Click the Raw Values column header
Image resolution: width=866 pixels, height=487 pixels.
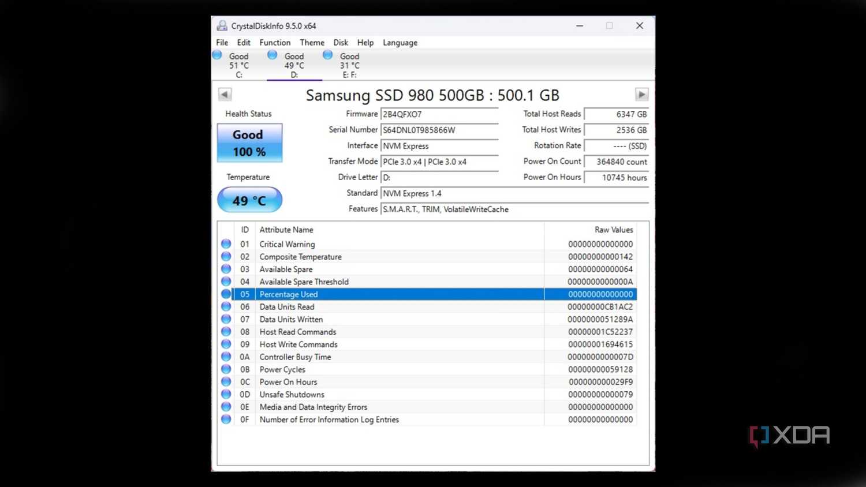coord(590,230)
